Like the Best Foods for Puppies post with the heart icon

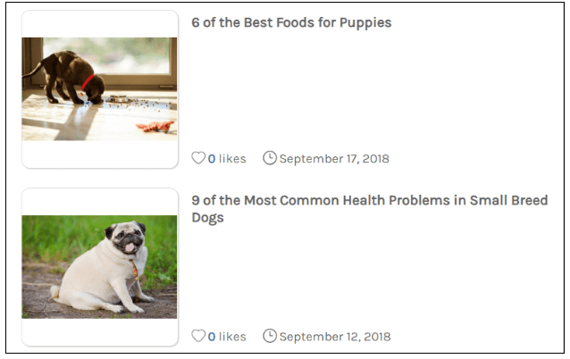[x=198, y=158]
